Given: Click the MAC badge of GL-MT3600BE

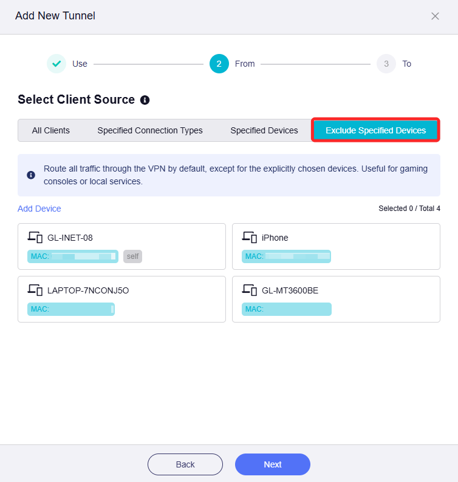Looking at the screenshot, I should coord(287,309).
